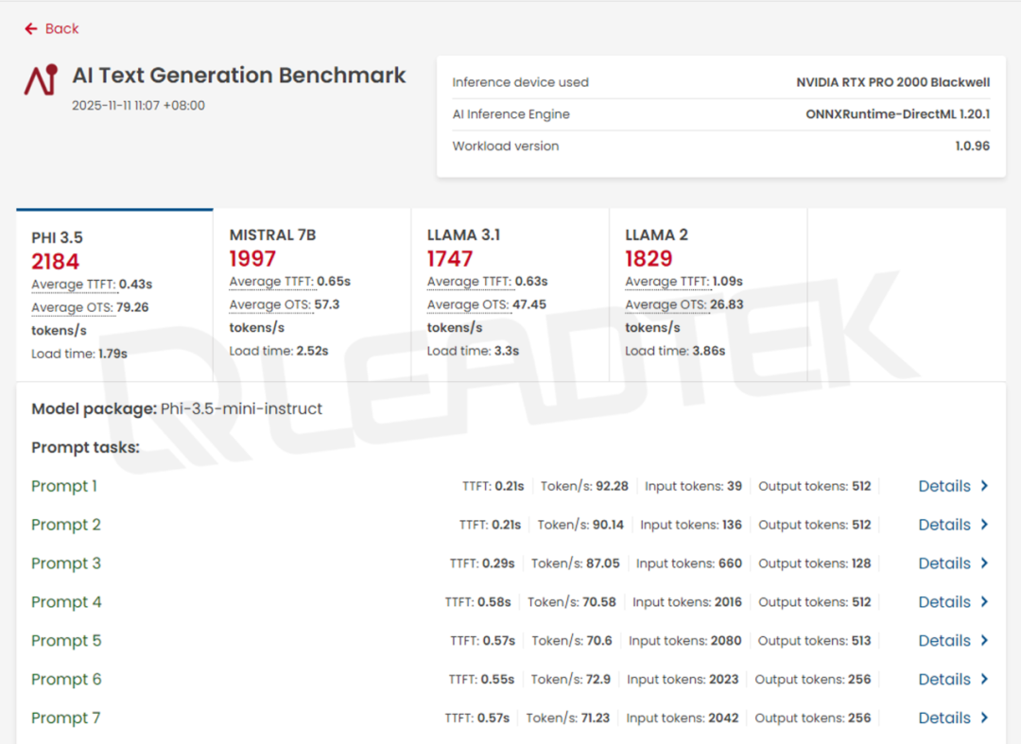Click the red back arrow icon
This screenshot has height=744, width=1021.
point(31,29)
